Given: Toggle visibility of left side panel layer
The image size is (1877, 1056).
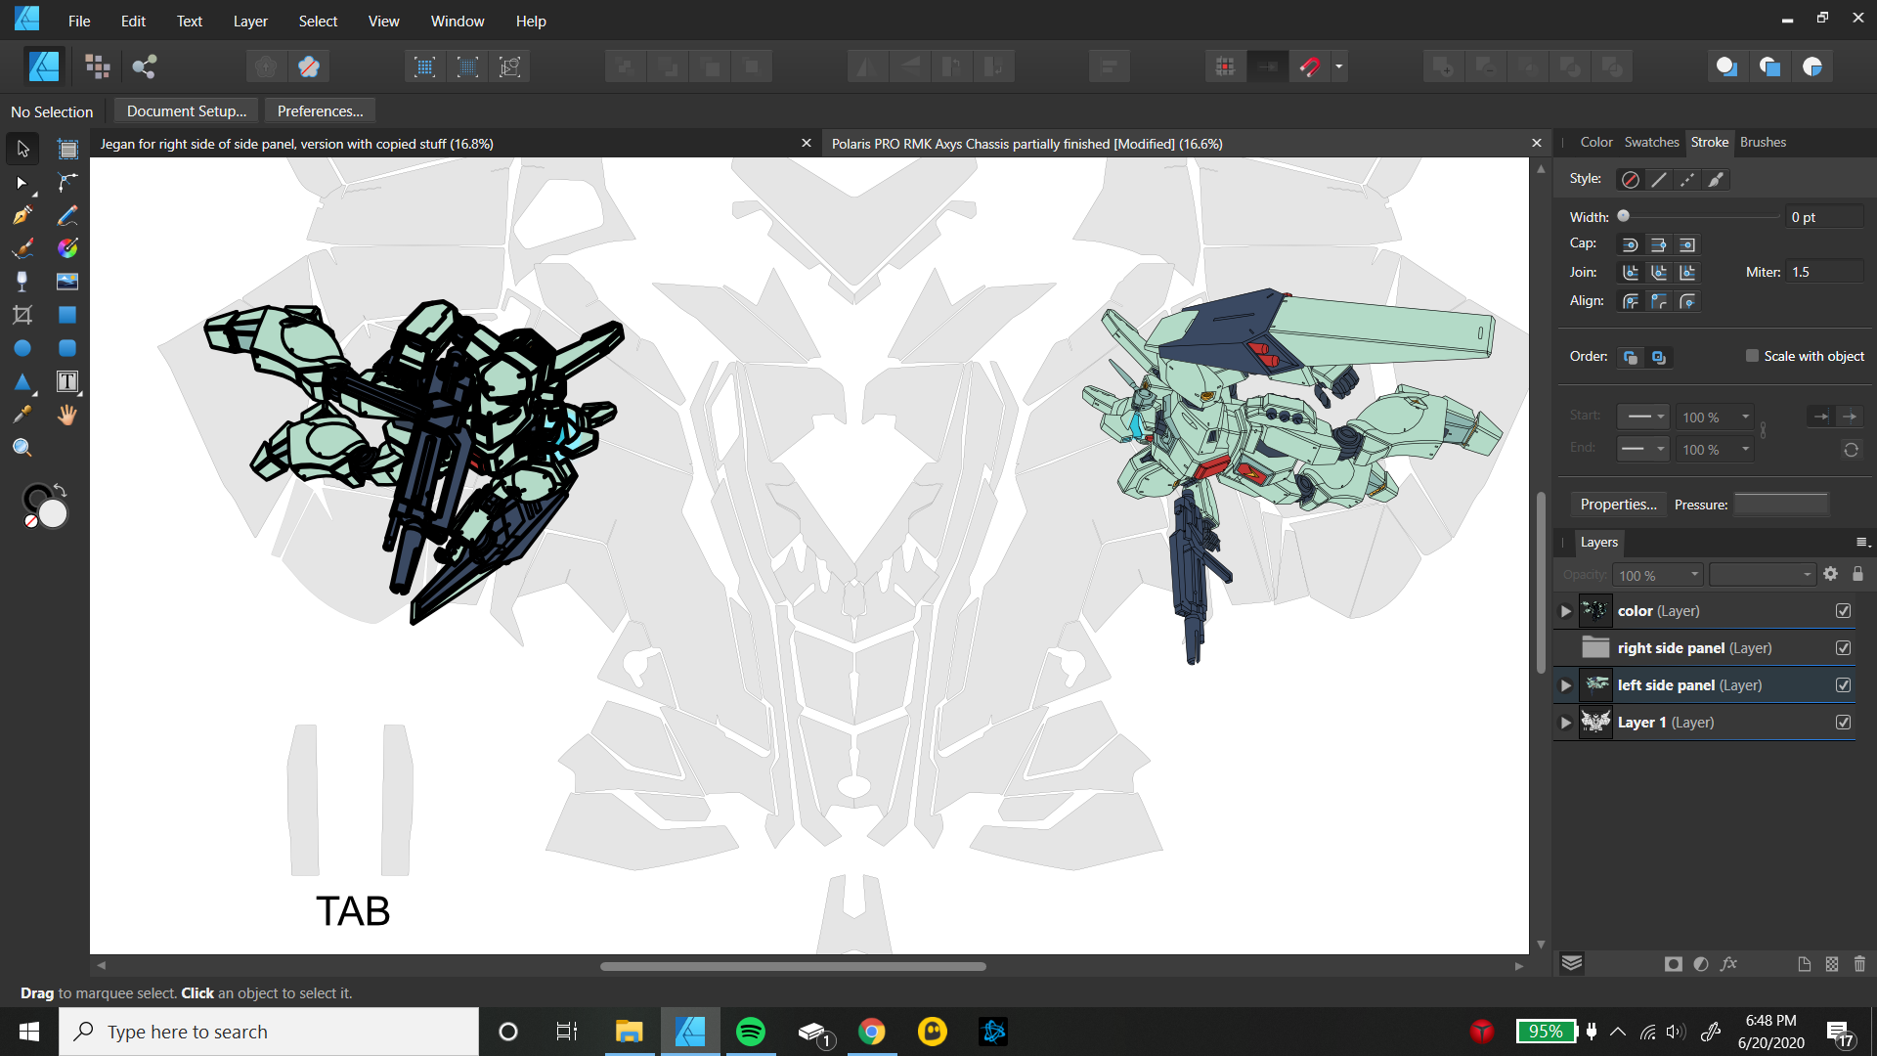Looking at the screenshot, I should [1843, 685].
